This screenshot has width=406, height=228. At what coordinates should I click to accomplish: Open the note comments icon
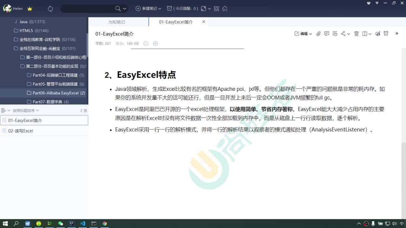[327, 34]
